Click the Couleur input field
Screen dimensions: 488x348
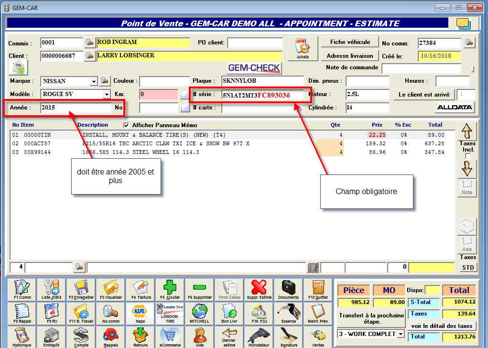pyautogui.click(x=164, y=81)
